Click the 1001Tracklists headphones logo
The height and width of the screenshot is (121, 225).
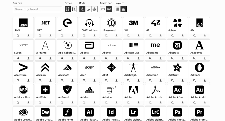click(89, 23)
